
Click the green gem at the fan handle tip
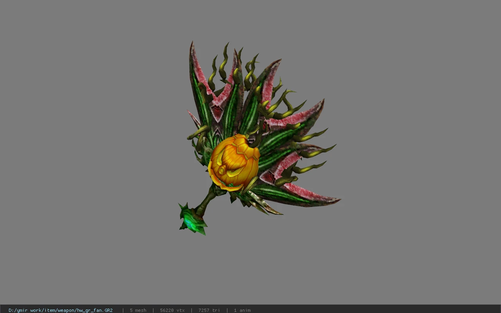[x=193, y=220]
